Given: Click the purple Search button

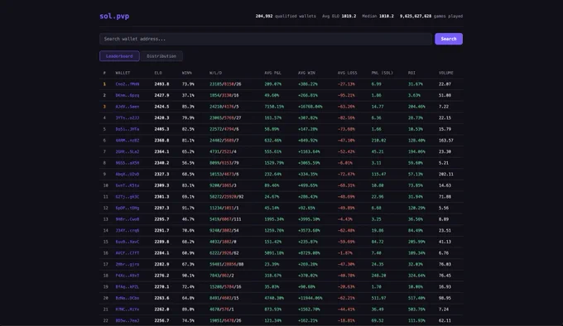Looking at the screenshot, I should [449, 39].
